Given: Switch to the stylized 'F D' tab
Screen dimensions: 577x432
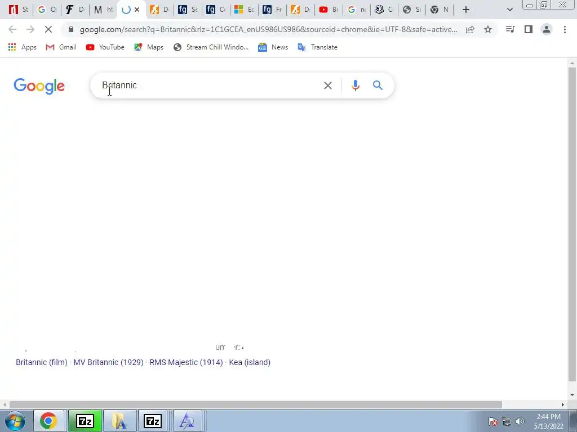Looking at the screenshot, I should click(75, 10).
